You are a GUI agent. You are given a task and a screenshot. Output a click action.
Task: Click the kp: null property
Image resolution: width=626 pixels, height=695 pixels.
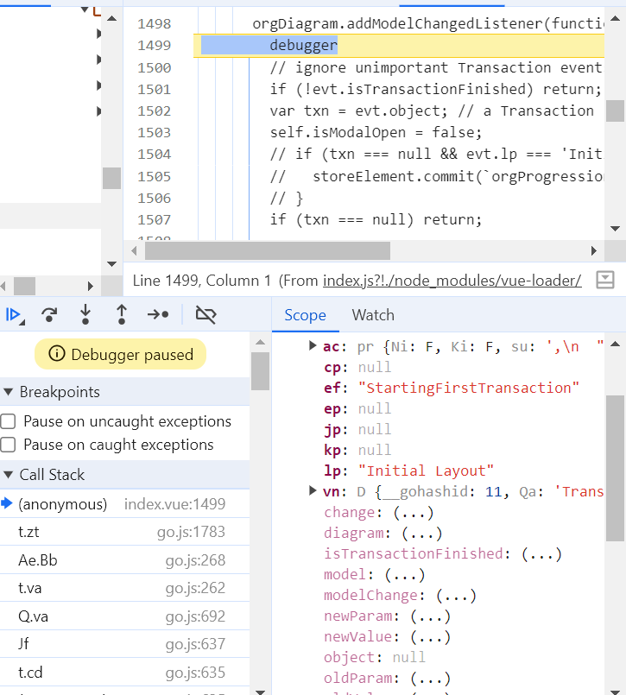click(357, 450)
